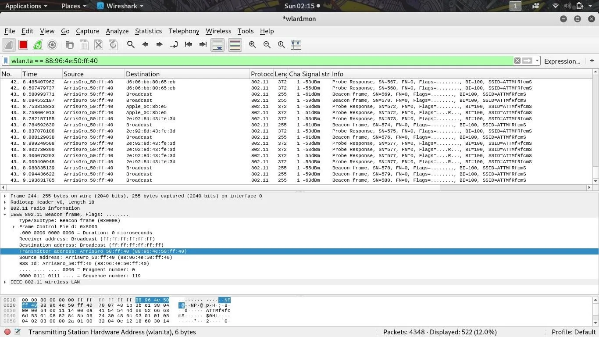
Task: Click the Expression… button
Action: click(562, 61)
